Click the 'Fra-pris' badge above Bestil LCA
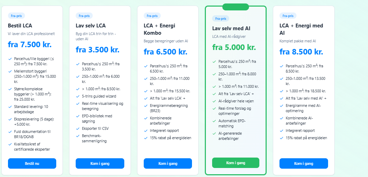This screenshot has width=368, height=177. point(16,16)
